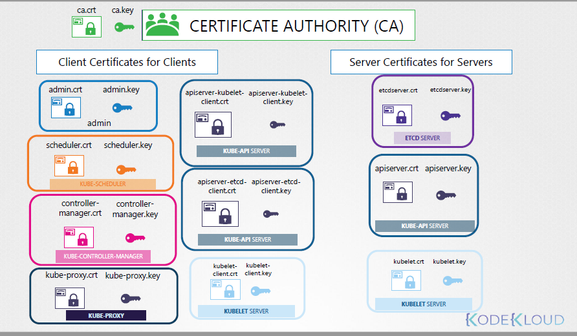Click the green people group CA icon

pos(162,25)
